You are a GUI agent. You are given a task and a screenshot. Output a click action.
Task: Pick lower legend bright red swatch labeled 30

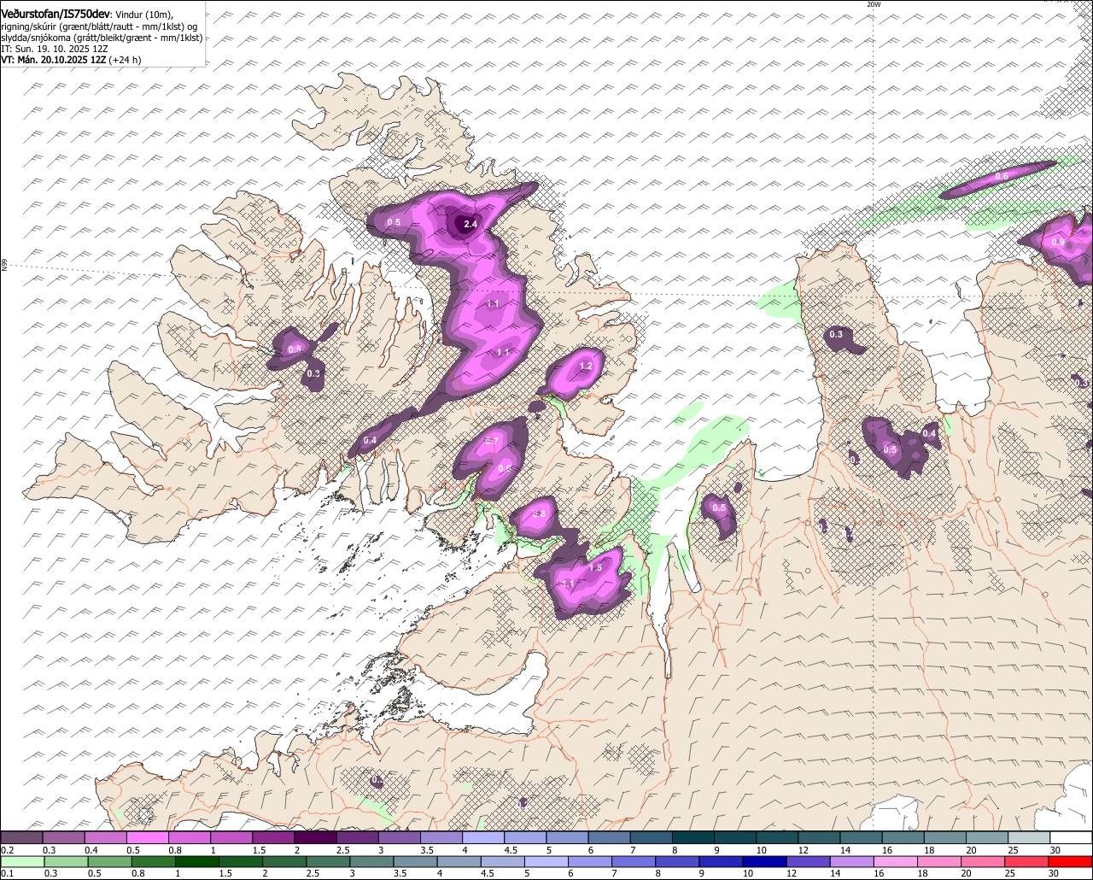(x=1071, y=861)
